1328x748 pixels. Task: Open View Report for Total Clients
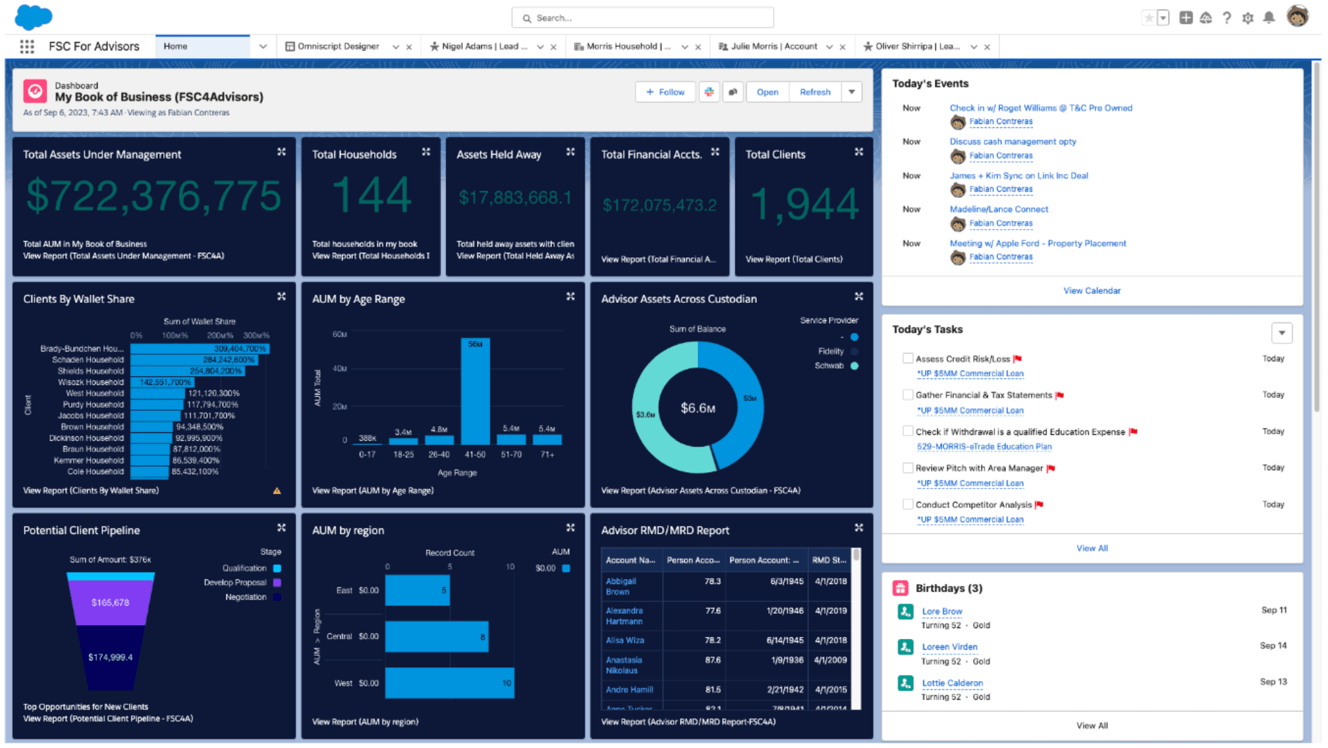(x=793, y=259)
